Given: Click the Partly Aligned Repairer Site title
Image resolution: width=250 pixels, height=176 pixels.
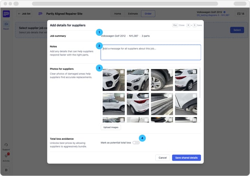Looking at the screenshot, I should click(64, 14).
